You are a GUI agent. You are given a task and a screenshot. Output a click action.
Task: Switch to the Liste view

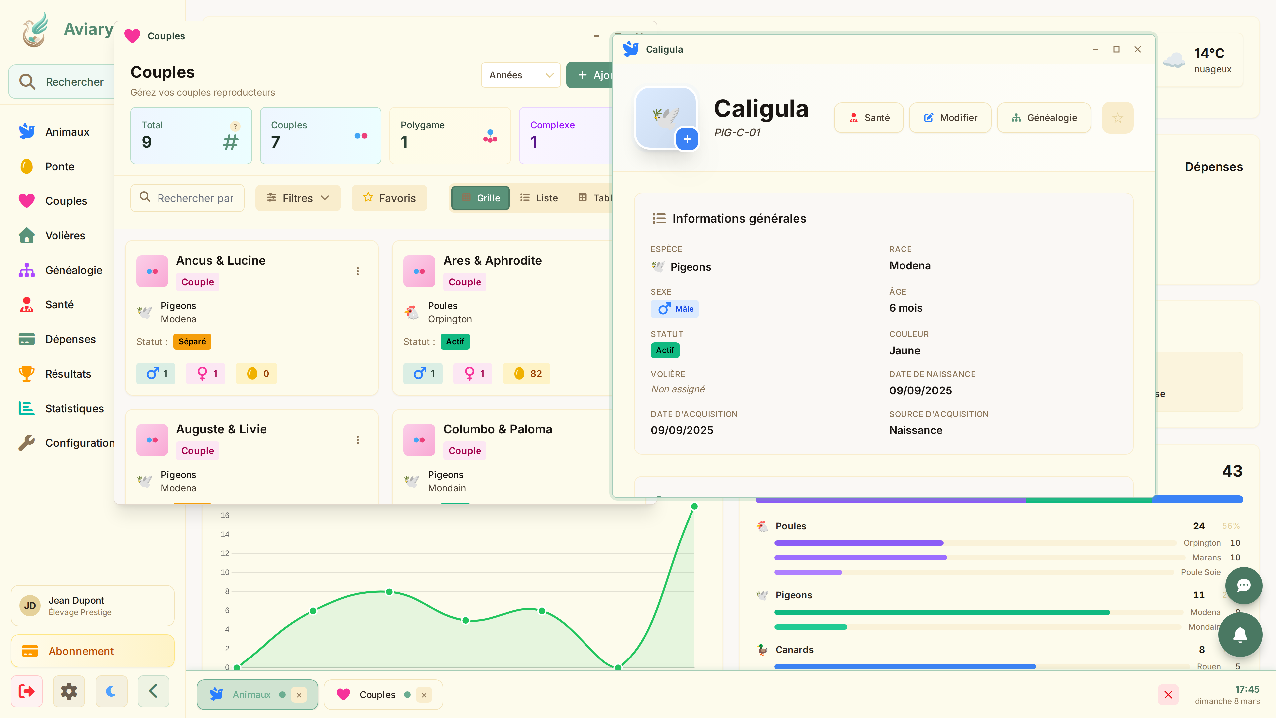pos(539,198)
